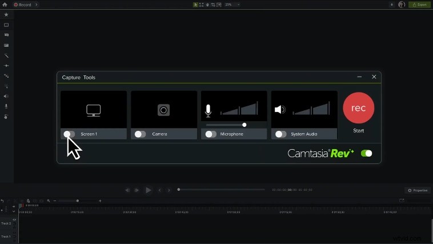
Task: Enable Screen 1 recording toggle
Action: pyautogui.click(x=70, y=134)
